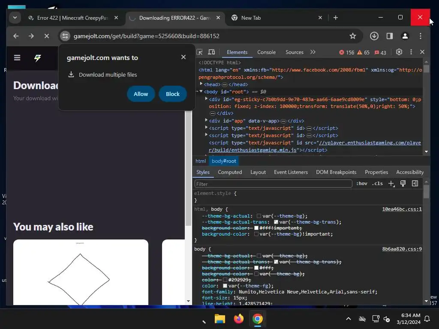Go forward in browser history
Screen dimensions: 439x329
click(x=31, y=36)
